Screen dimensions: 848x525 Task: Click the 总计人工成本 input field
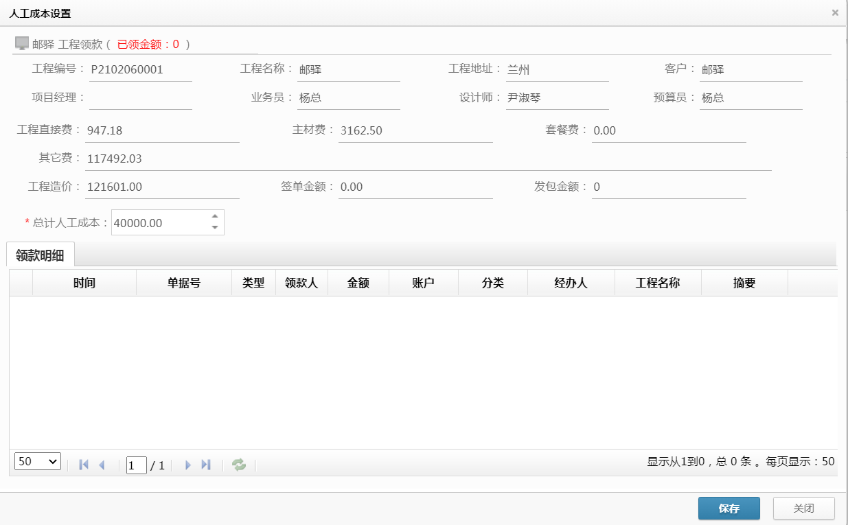pyautogui.click(x=159, y=223)
